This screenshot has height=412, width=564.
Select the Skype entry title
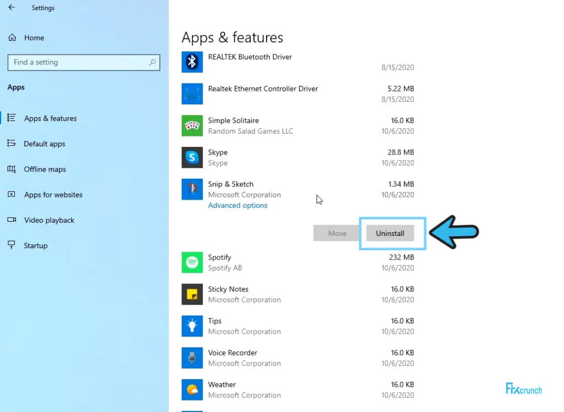point(218,152)
